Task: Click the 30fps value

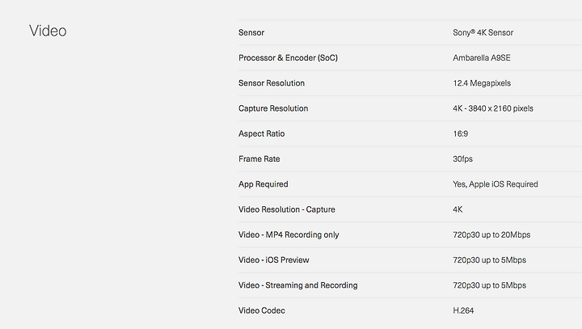Action: click(x=462, y=159)
